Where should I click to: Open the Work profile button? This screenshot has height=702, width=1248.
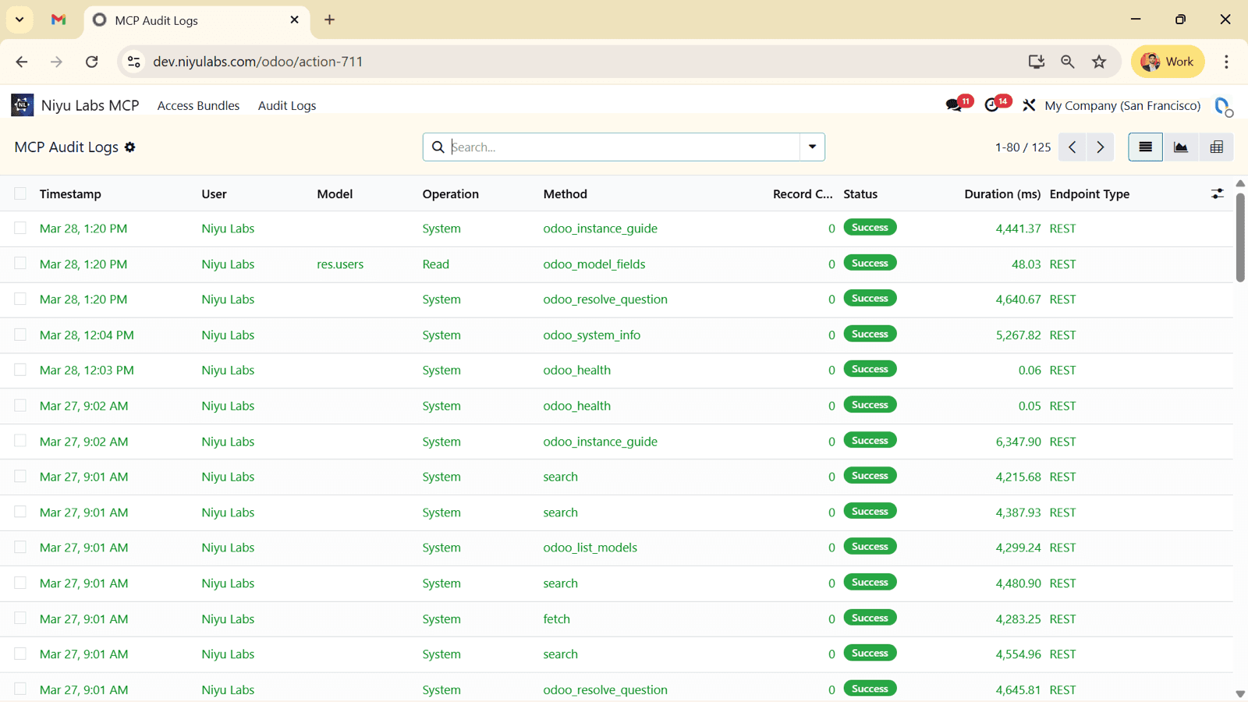(x=1168, y=62)
